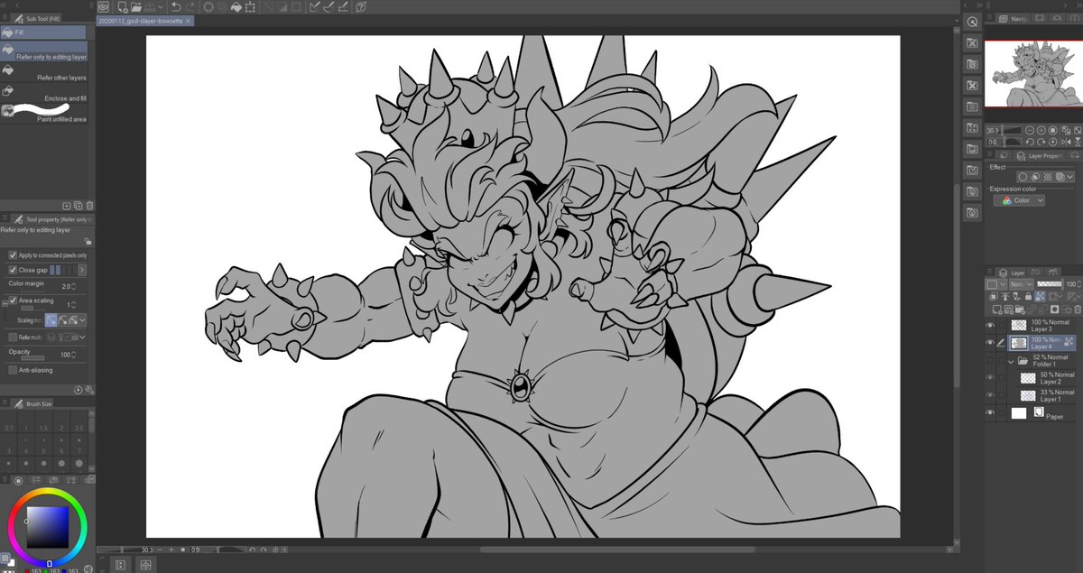Viewport: 1083px width, 573px height.
Task: Open the Scaling mode dropdown arrow
Action: point(83,319)
